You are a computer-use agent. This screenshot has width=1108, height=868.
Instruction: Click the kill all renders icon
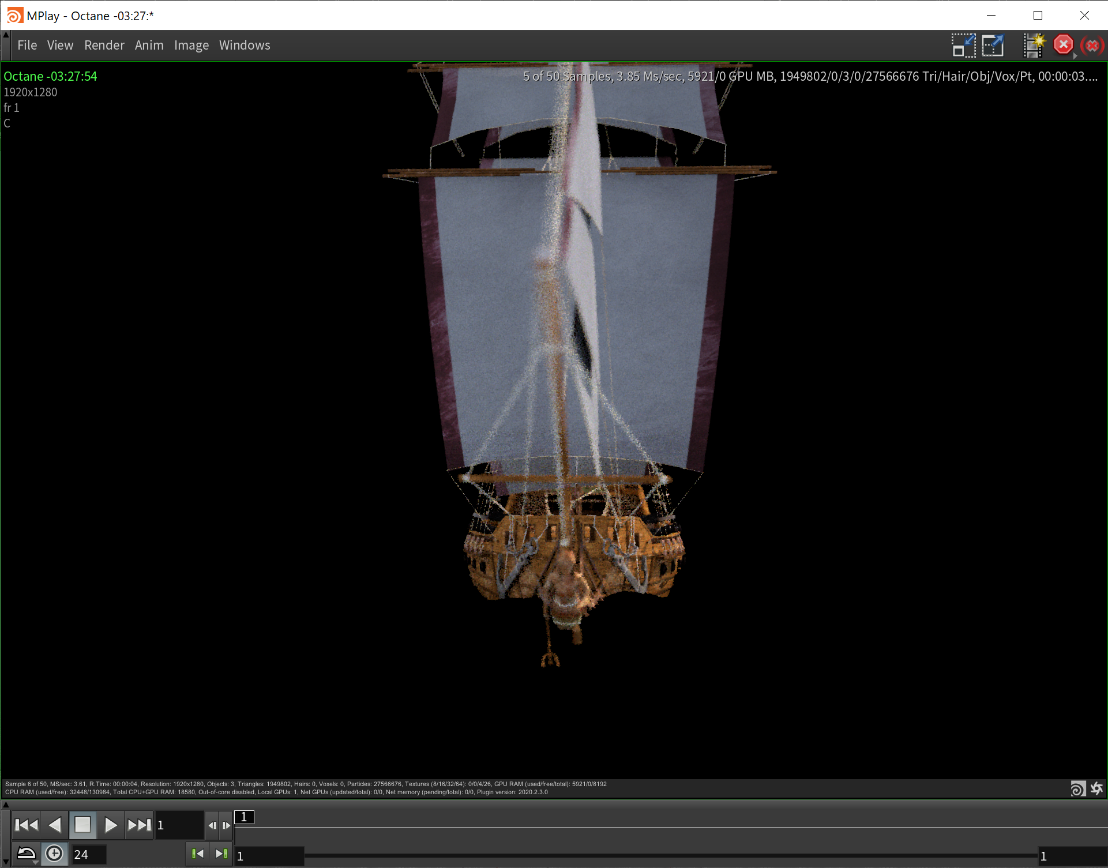[1092, 45]
